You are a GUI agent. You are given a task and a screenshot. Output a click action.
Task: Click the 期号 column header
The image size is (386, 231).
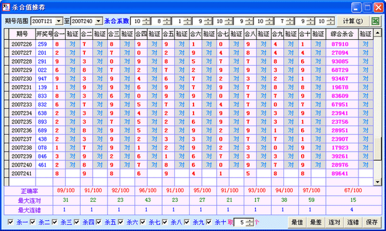[22, 34]
